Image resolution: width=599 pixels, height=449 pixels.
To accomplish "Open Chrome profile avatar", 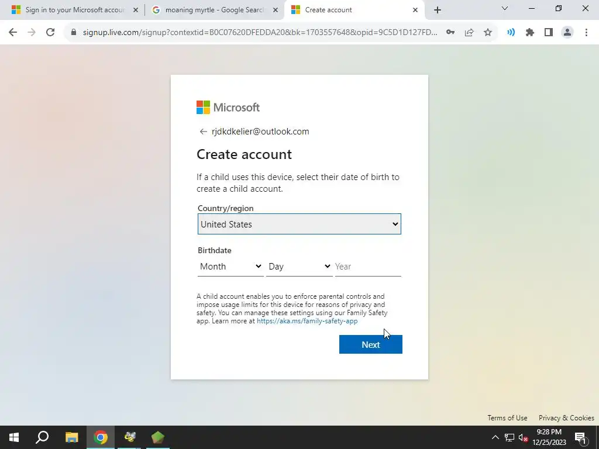I will pos(567,33).
